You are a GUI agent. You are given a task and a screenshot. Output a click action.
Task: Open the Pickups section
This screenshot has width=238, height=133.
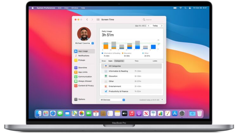(x=82, y=60)
